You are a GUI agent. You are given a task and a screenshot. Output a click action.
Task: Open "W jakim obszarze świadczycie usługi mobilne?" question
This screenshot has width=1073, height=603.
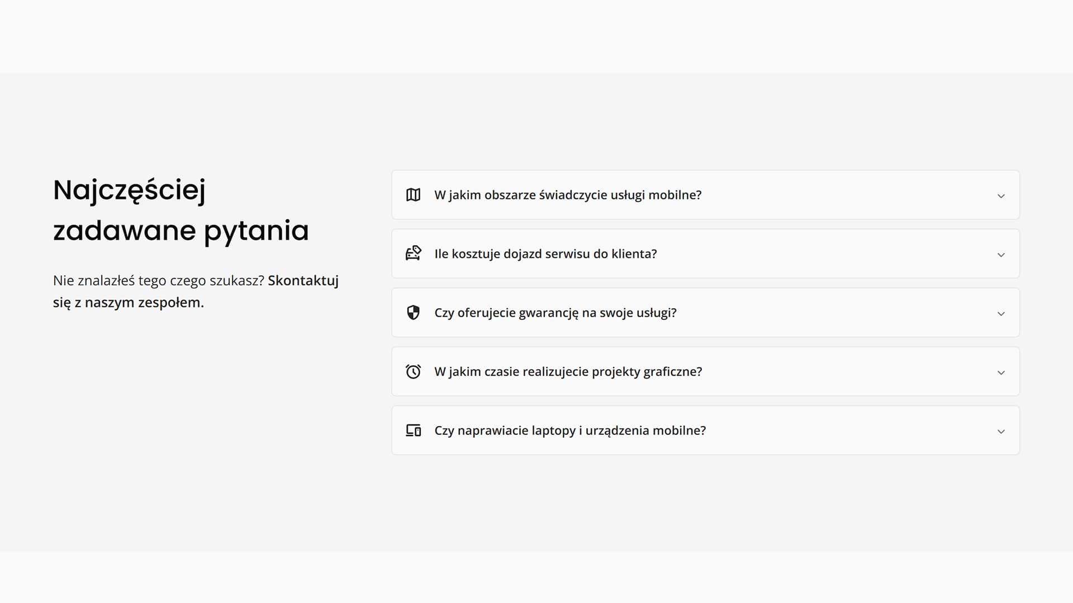click(x=568, y=195)
